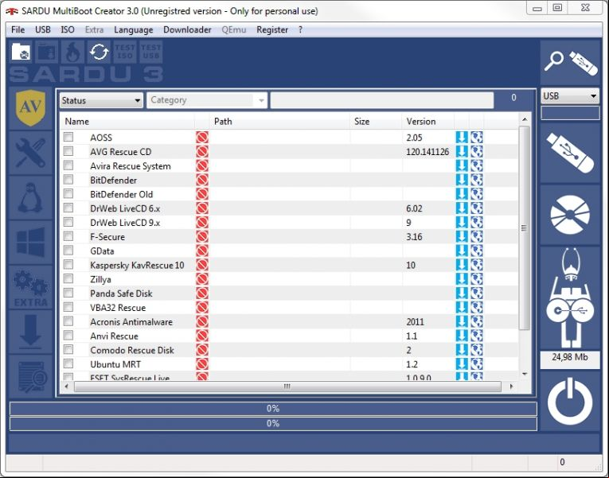Click the SARDU robot mascot icon
Screen dimensions: 609x478
pyautogui.click(x=570, y=298)
